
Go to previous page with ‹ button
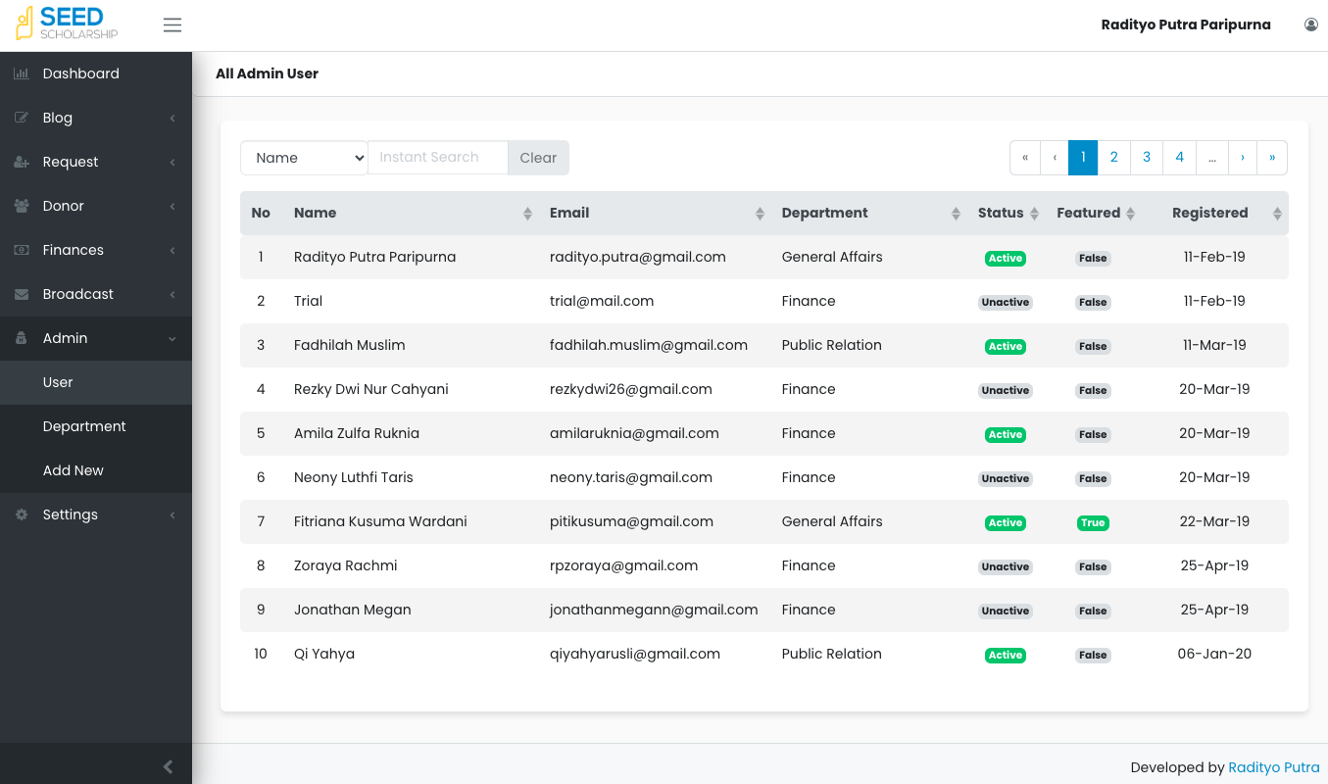click(x=1055, y=158)
